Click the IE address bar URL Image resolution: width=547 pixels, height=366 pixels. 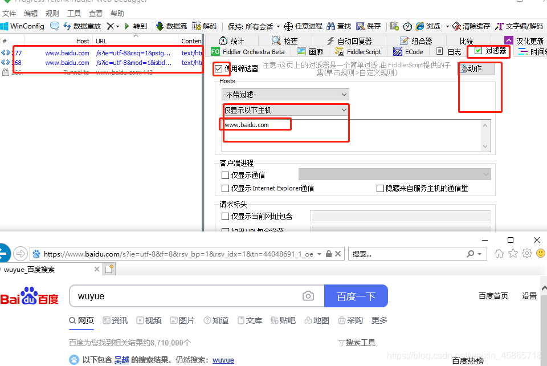[178, 254]
